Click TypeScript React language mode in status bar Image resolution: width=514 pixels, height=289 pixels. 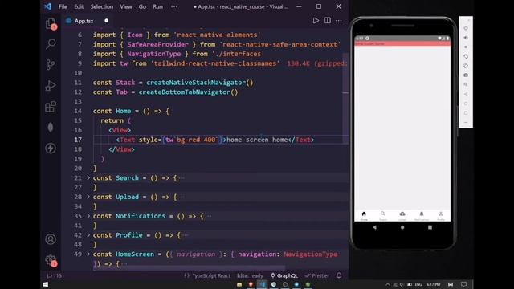(211, 275)
